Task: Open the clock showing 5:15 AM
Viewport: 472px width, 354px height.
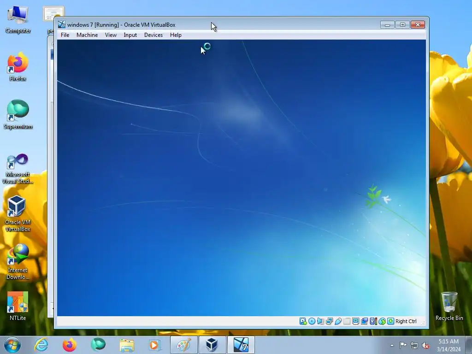Action: point(448,345)
